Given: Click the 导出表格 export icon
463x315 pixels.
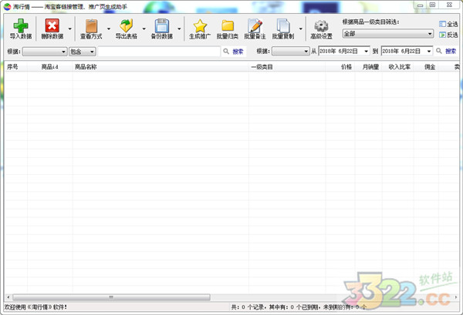Looking at the screenshot, I should click(x=126, y=25).
